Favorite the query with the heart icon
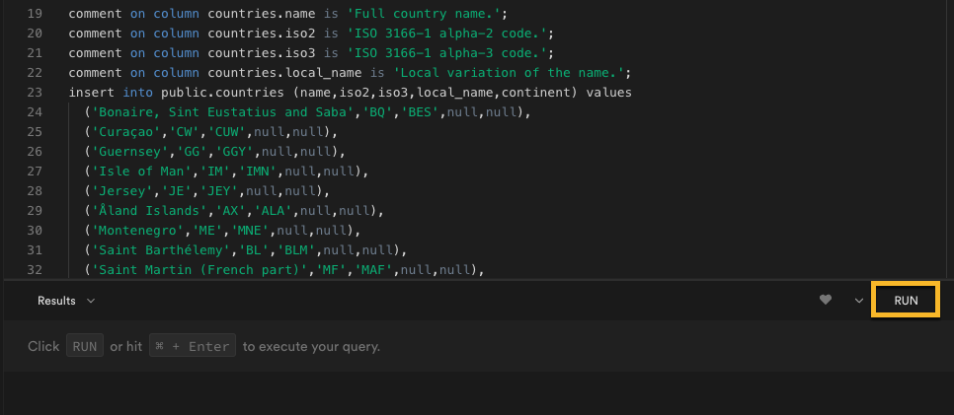This screenshot has width=954, height=415. (825, 300)
